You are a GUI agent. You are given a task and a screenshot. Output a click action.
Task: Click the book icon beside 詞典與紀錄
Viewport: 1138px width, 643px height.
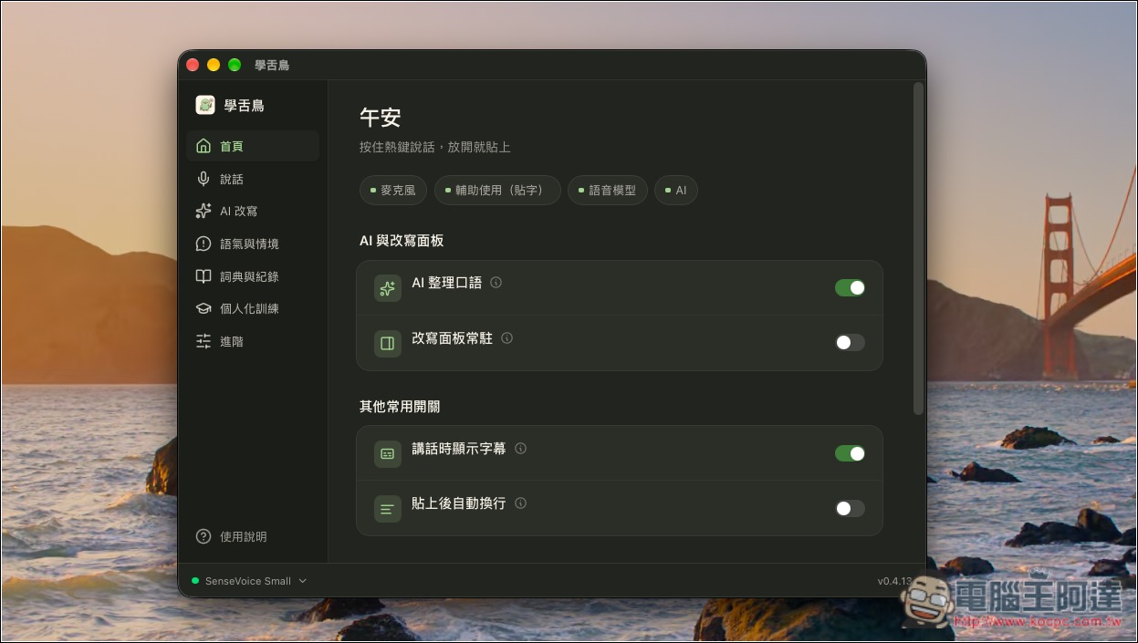tap(204, 276)
